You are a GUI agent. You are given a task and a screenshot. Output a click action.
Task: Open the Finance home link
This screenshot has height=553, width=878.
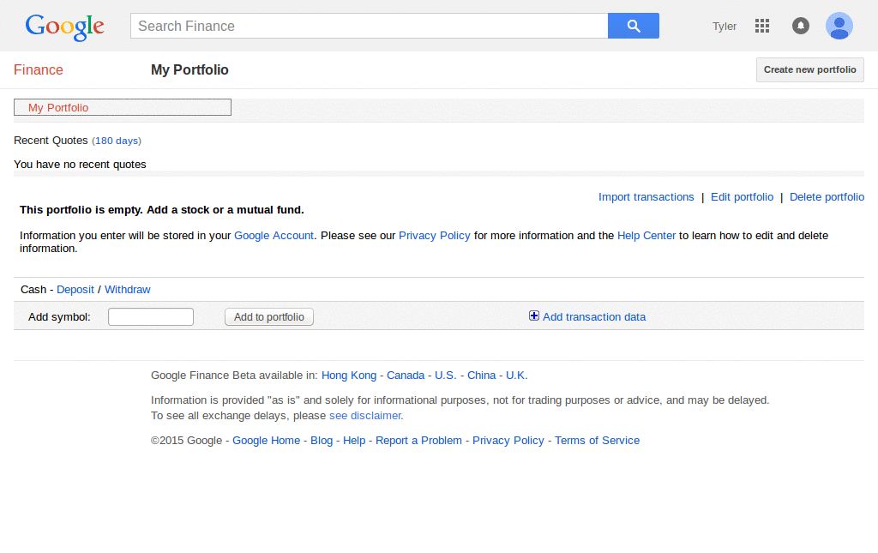point(38,70)
